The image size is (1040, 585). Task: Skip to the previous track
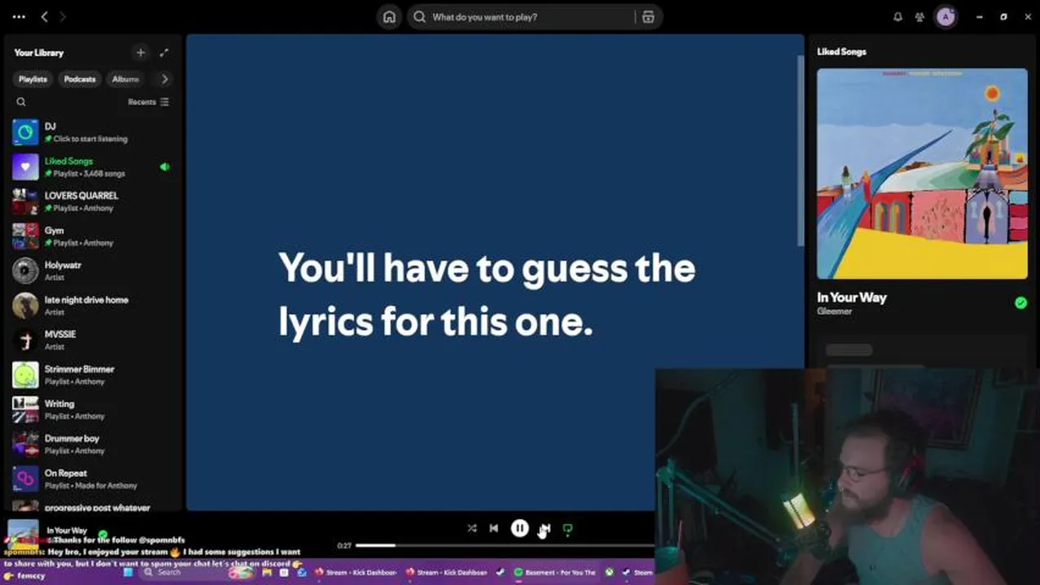(x=494, y=529)
